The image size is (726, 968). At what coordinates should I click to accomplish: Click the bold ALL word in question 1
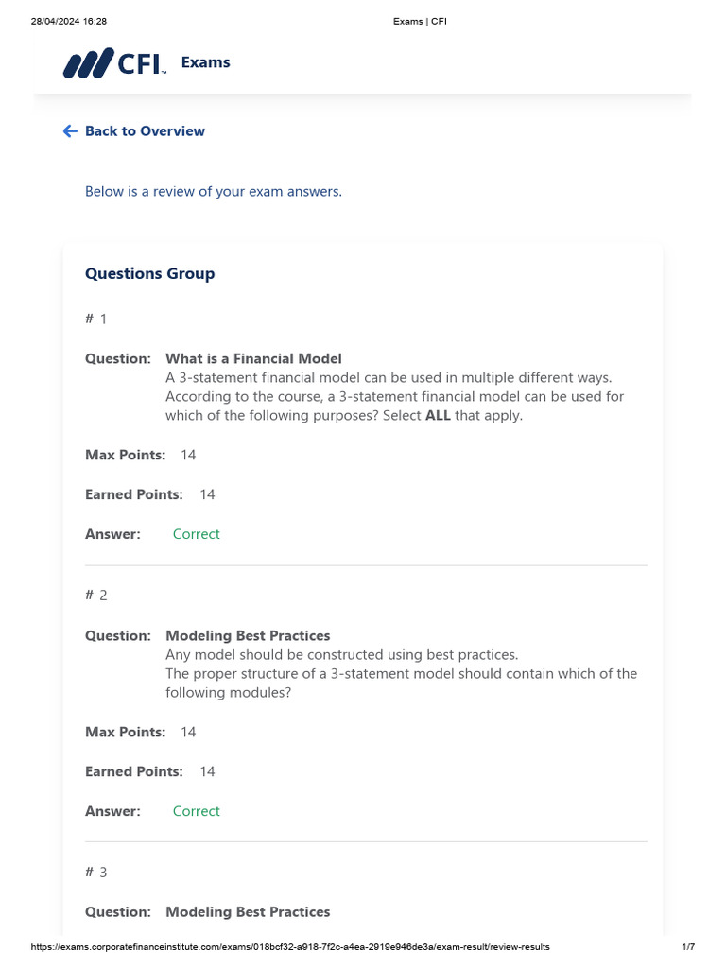click(438, 416)
